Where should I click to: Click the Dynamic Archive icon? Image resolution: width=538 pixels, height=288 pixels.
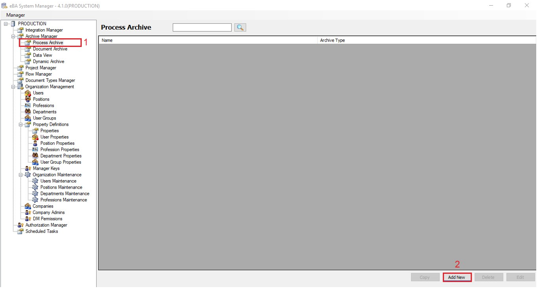[x=28, y=62]
